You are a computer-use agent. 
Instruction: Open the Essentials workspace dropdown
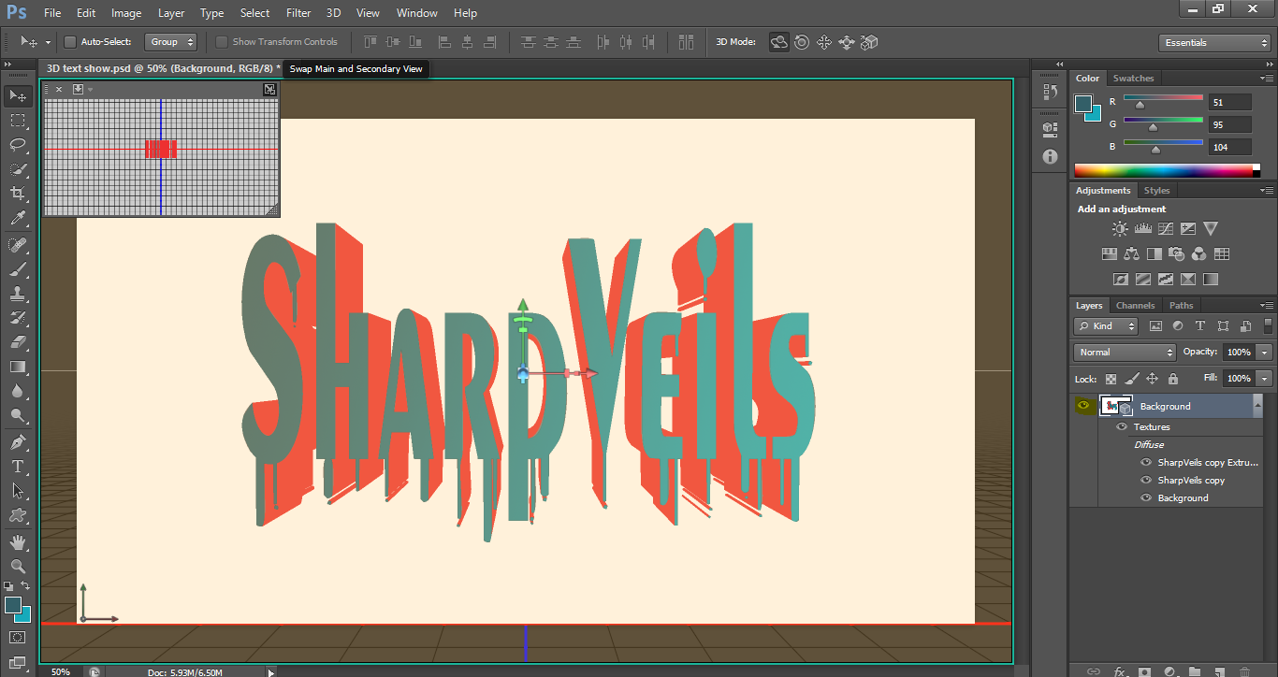[1213, 43]
